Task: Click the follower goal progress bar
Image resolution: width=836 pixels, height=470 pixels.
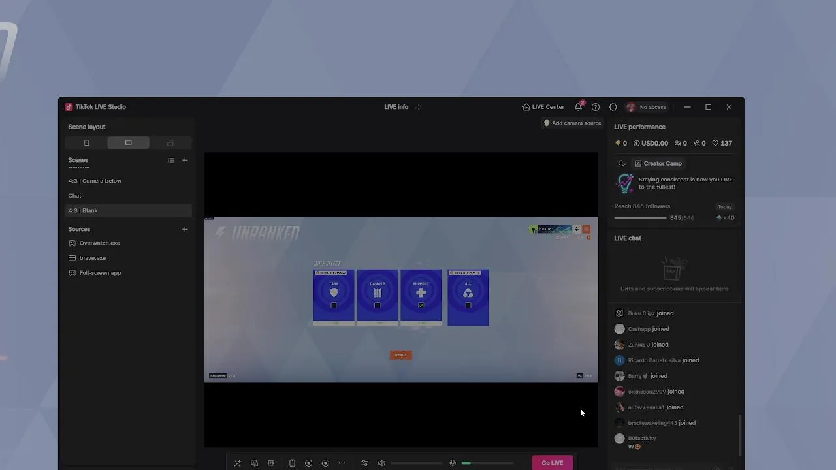Action: click(640, 218)
